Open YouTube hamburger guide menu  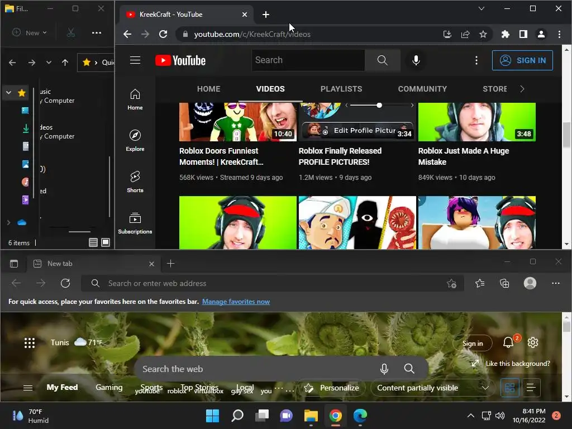point(135,60)
